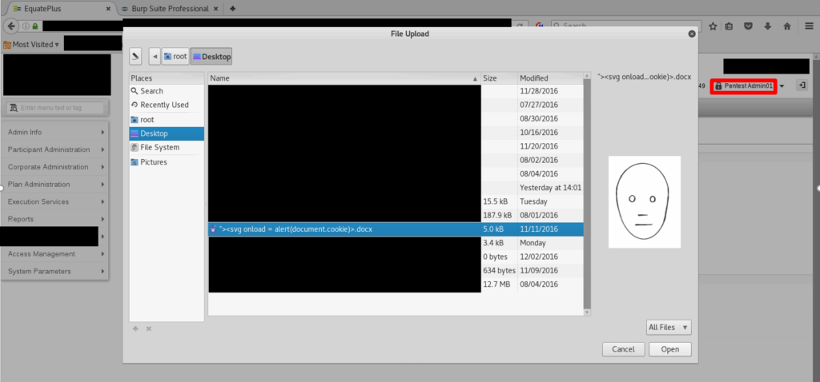
Task: Open the All Files filter dropdown
Action: [668, 327]
